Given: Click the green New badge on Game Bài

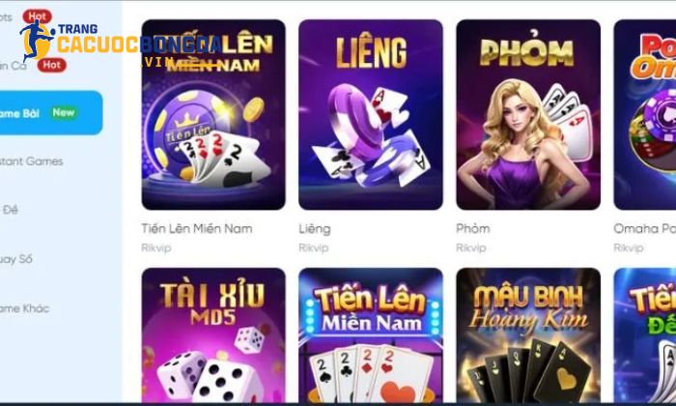Looking at the screenshot, I should click(64, 112).
